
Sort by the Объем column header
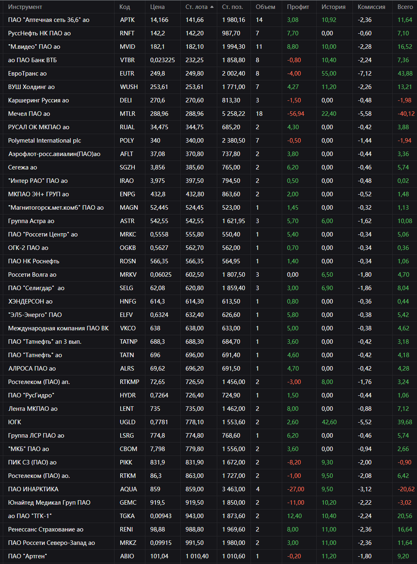[x=266, y=7]
